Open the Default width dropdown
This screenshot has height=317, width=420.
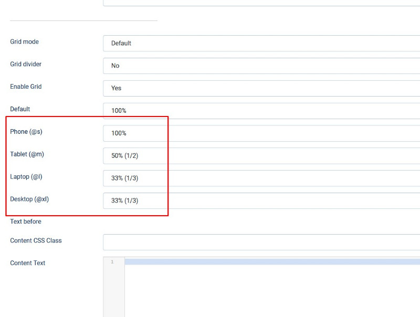click(x=261, y=111)
